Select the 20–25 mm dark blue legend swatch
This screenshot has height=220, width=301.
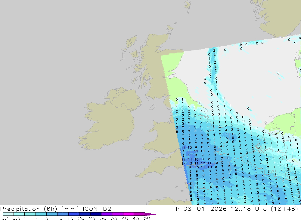point(85,214)
